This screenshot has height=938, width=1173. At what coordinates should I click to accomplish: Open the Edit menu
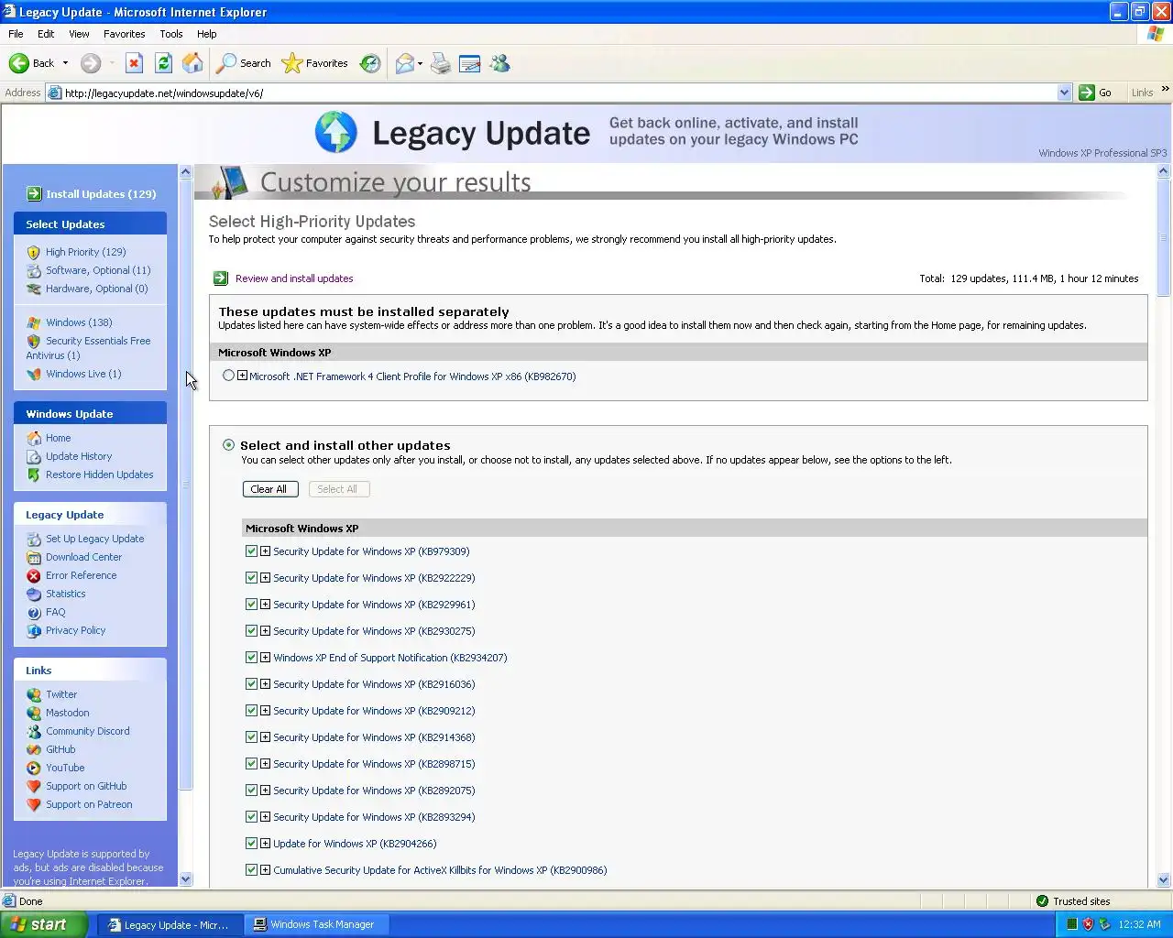pyautogui.click(x=46, y=34)
